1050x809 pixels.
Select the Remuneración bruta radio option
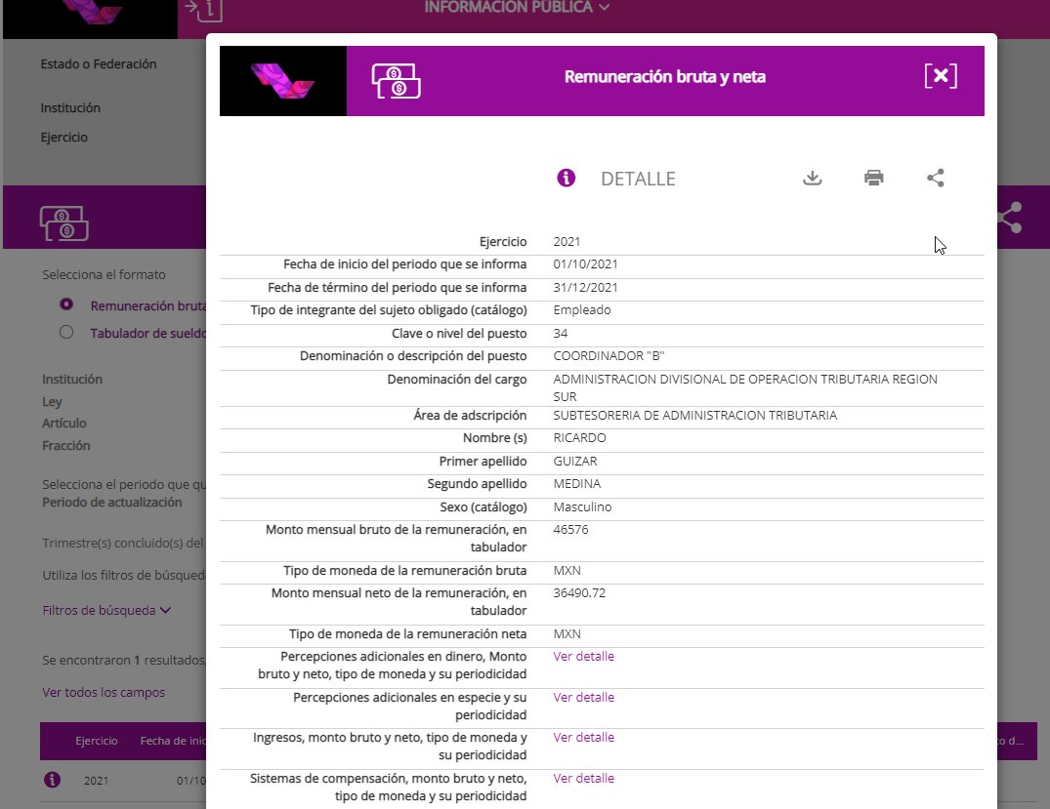(66, 304)
